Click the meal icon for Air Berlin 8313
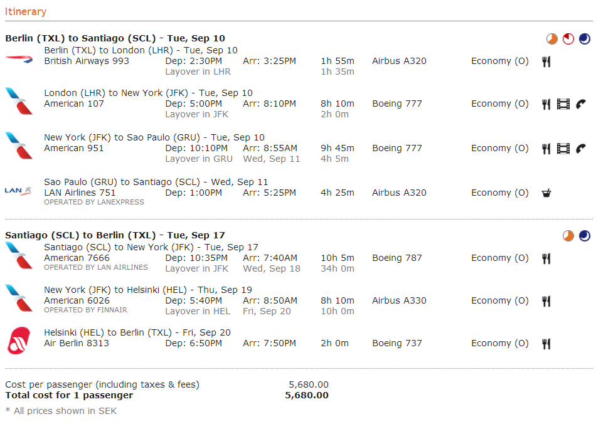Viewport: 596px width, 424px height. 546,344
